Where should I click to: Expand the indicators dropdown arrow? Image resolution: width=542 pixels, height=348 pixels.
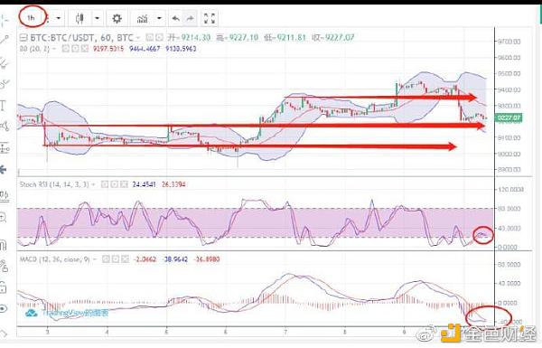[x=159, y=18]
